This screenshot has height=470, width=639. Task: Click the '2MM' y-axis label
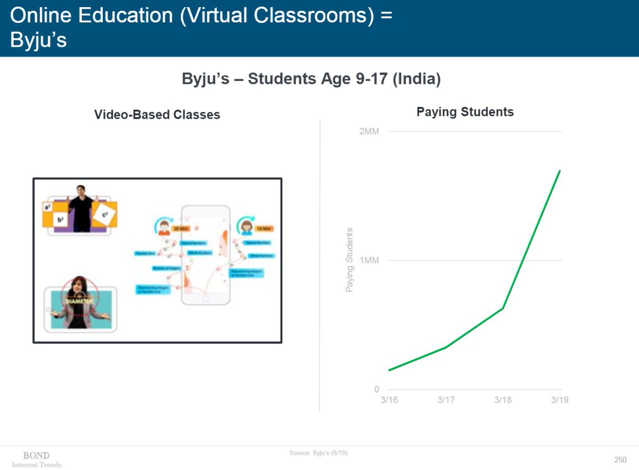369,131
